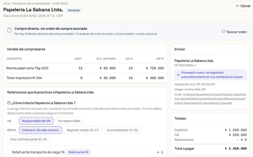Viewport: 253px width, 157px height.
Task: Click the new-supplier person icon
Action: (x=178, y=75)
